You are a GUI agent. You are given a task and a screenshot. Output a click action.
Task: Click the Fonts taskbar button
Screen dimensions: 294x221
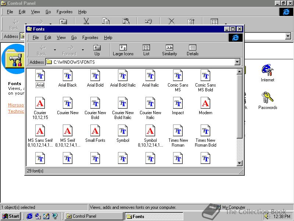click(154, 216)
